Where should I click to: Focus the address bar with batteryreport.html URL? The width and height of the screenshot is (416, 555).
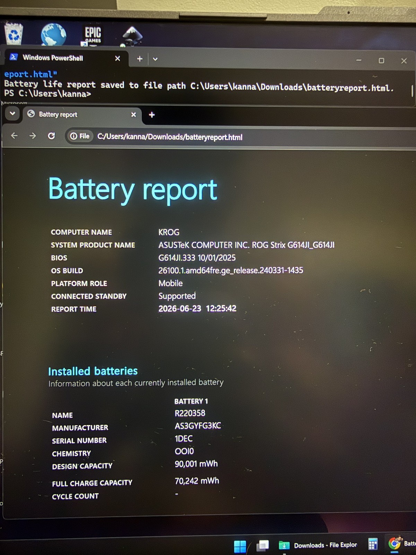coord(170,137)
